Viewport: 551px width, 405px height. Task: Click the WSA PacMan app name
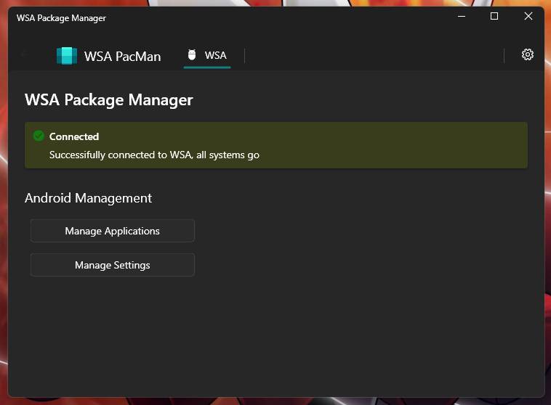pyautogui.click(x=122, y=56)
